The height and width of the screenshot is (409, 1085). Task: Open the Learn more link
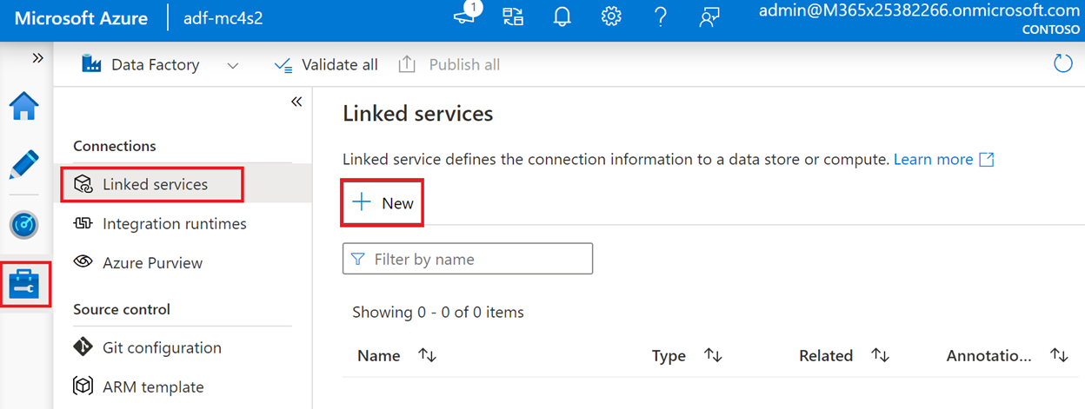[943, 159]
